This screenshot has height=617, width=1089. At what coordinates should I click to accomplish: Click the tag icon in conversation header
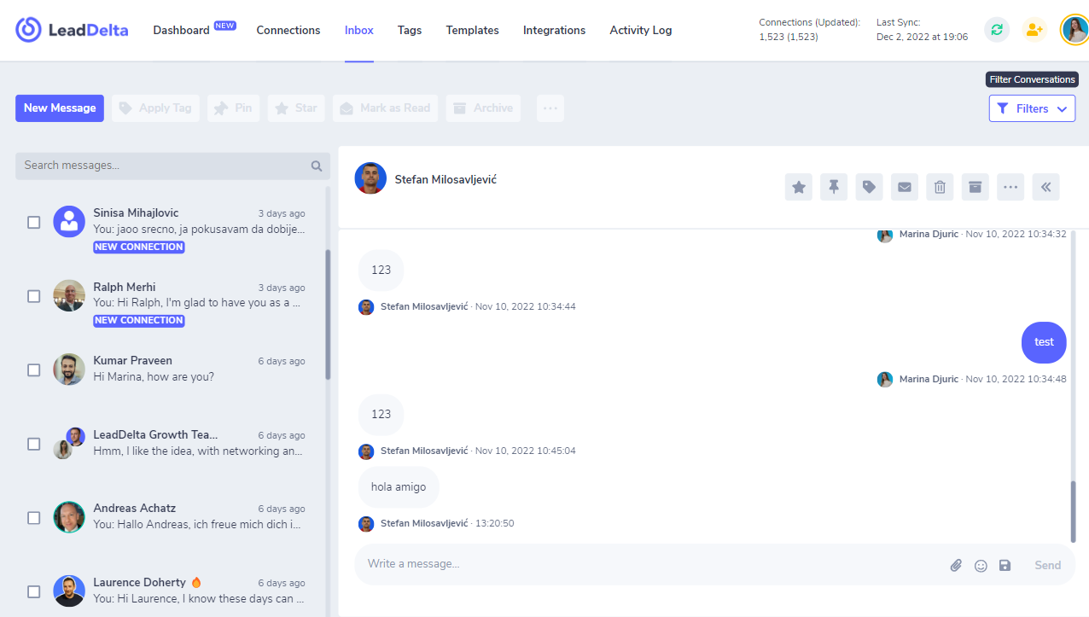click(x=869, y=187)
